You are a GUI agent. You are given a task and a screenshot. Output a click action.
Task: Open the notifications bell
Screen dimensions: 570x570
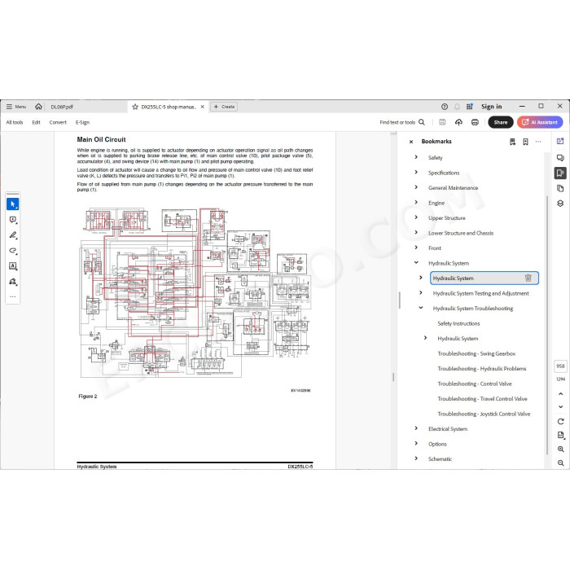pyautogui.click(x=457, y=107)
